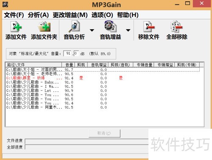Click volume value 91.0 in Baby row
The height and width of the screenshot is (160, 212).
(x=69, y=82)
